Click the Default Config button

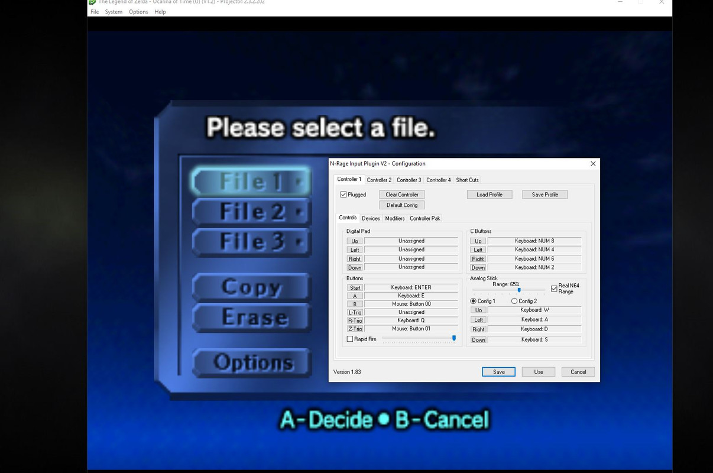402,205
